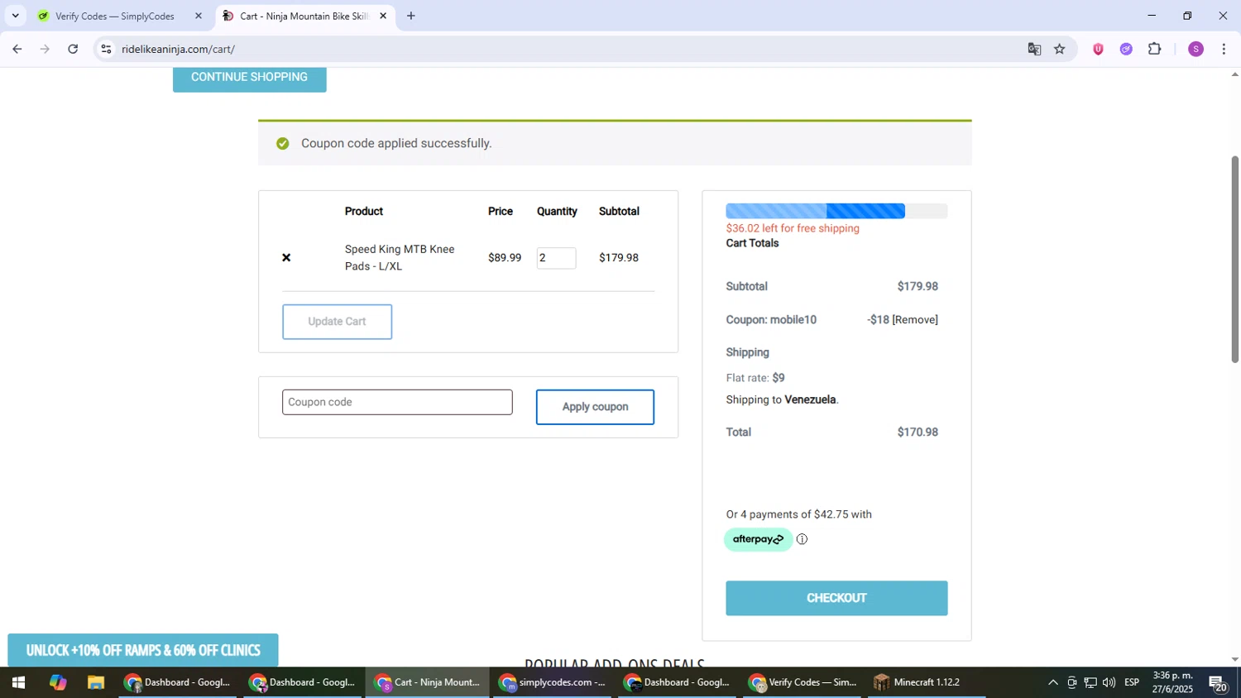
Task: Bookmark this page with the star icon
Action: [1060, 49]
